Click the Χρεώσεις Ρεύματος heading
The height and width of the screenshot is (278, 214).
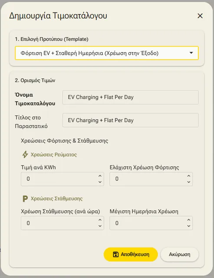tap(54, 155)
